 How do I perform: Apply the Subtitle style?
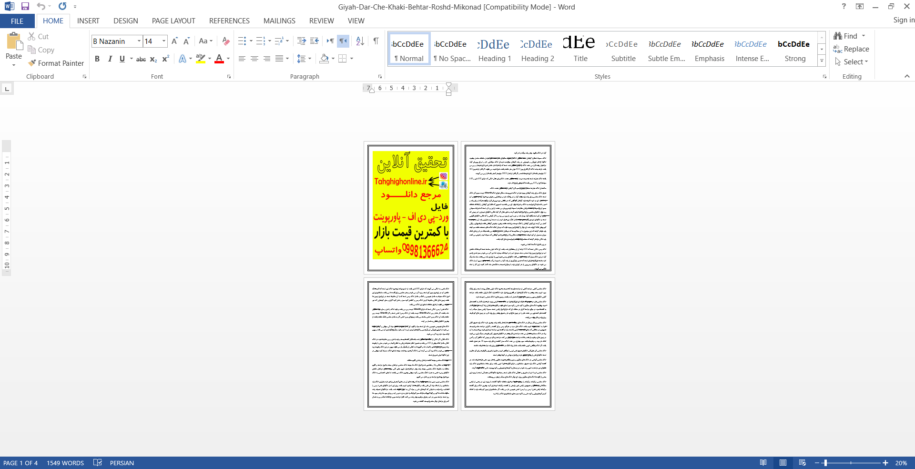(x=623, y=49)
